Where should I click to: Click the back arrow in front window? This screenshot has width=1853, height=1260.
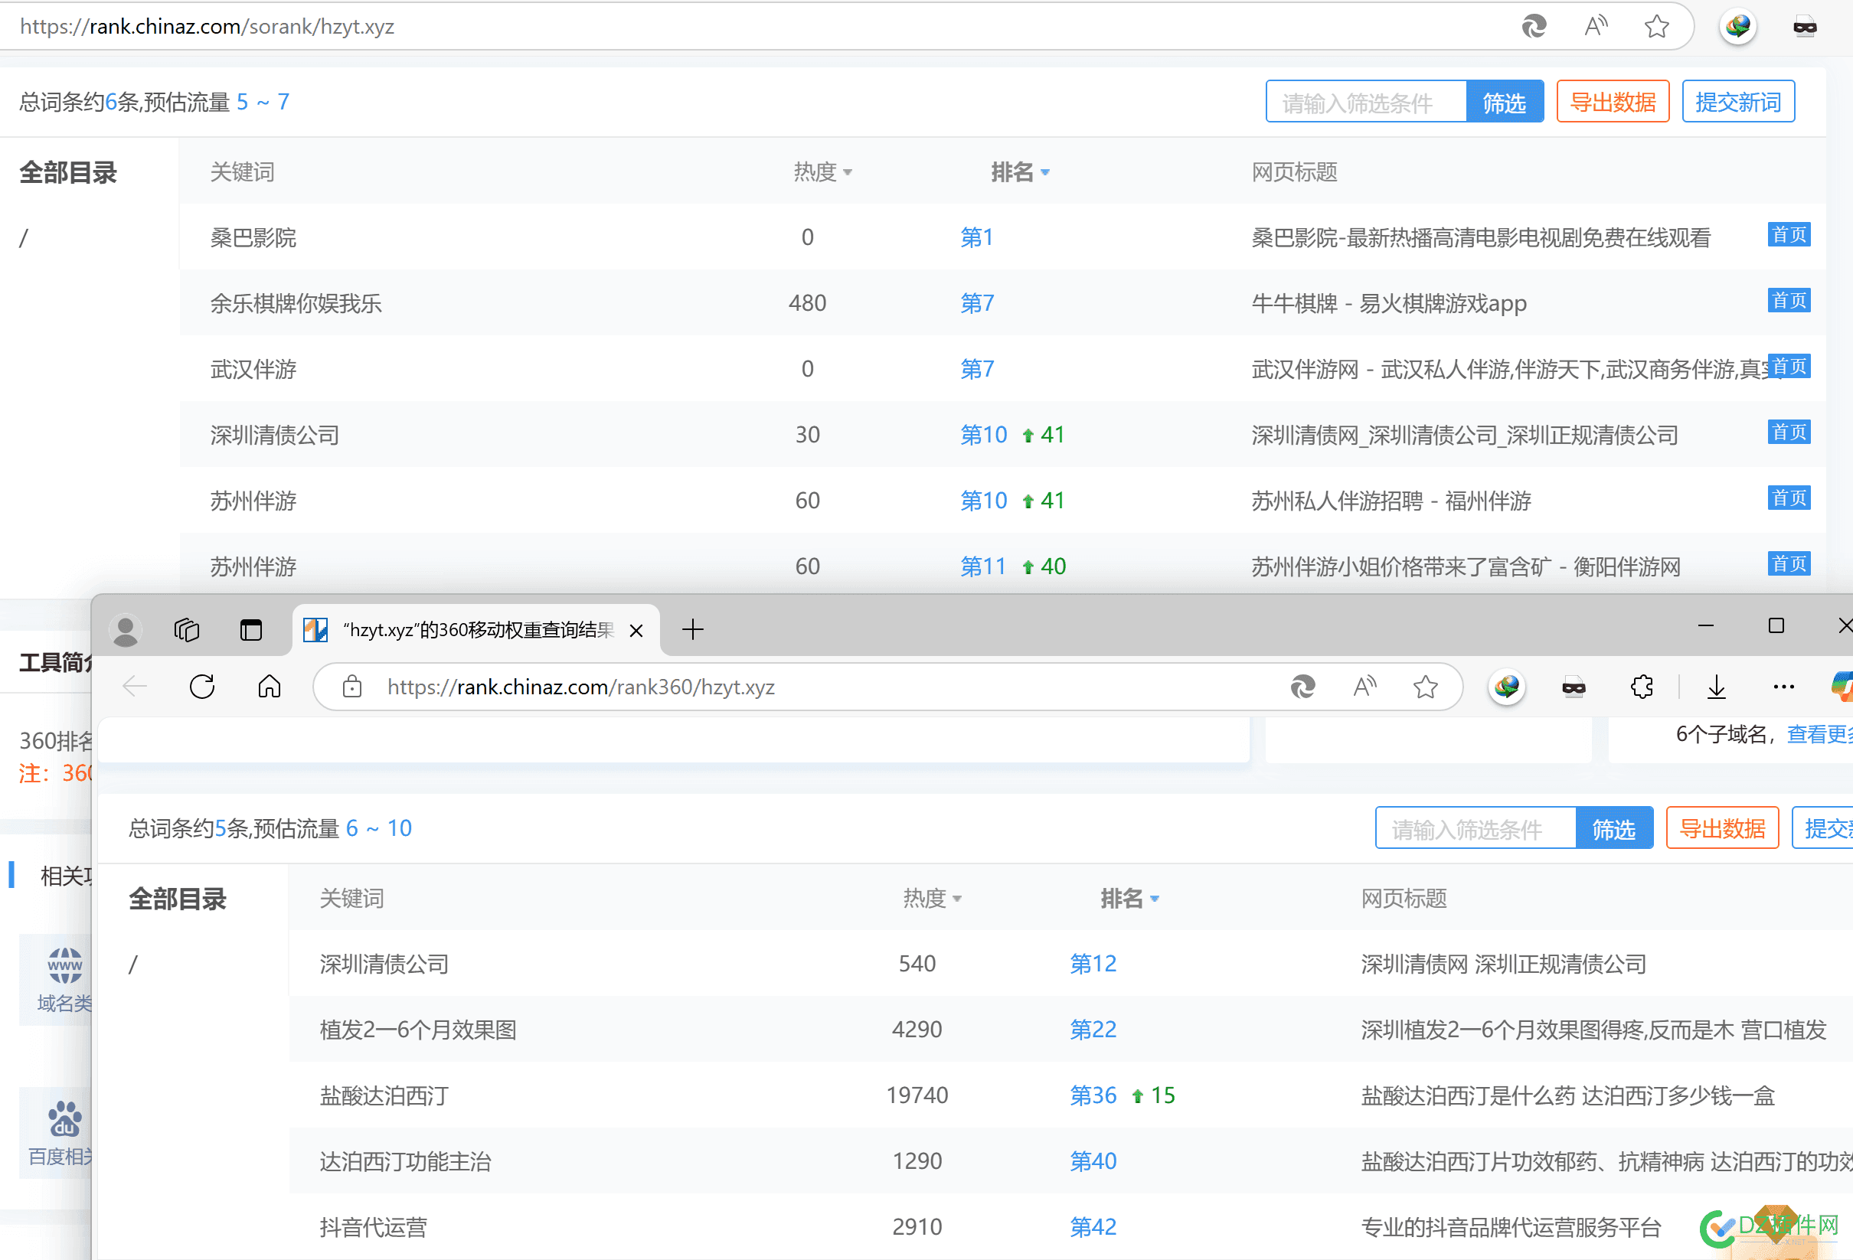(135, 687)
